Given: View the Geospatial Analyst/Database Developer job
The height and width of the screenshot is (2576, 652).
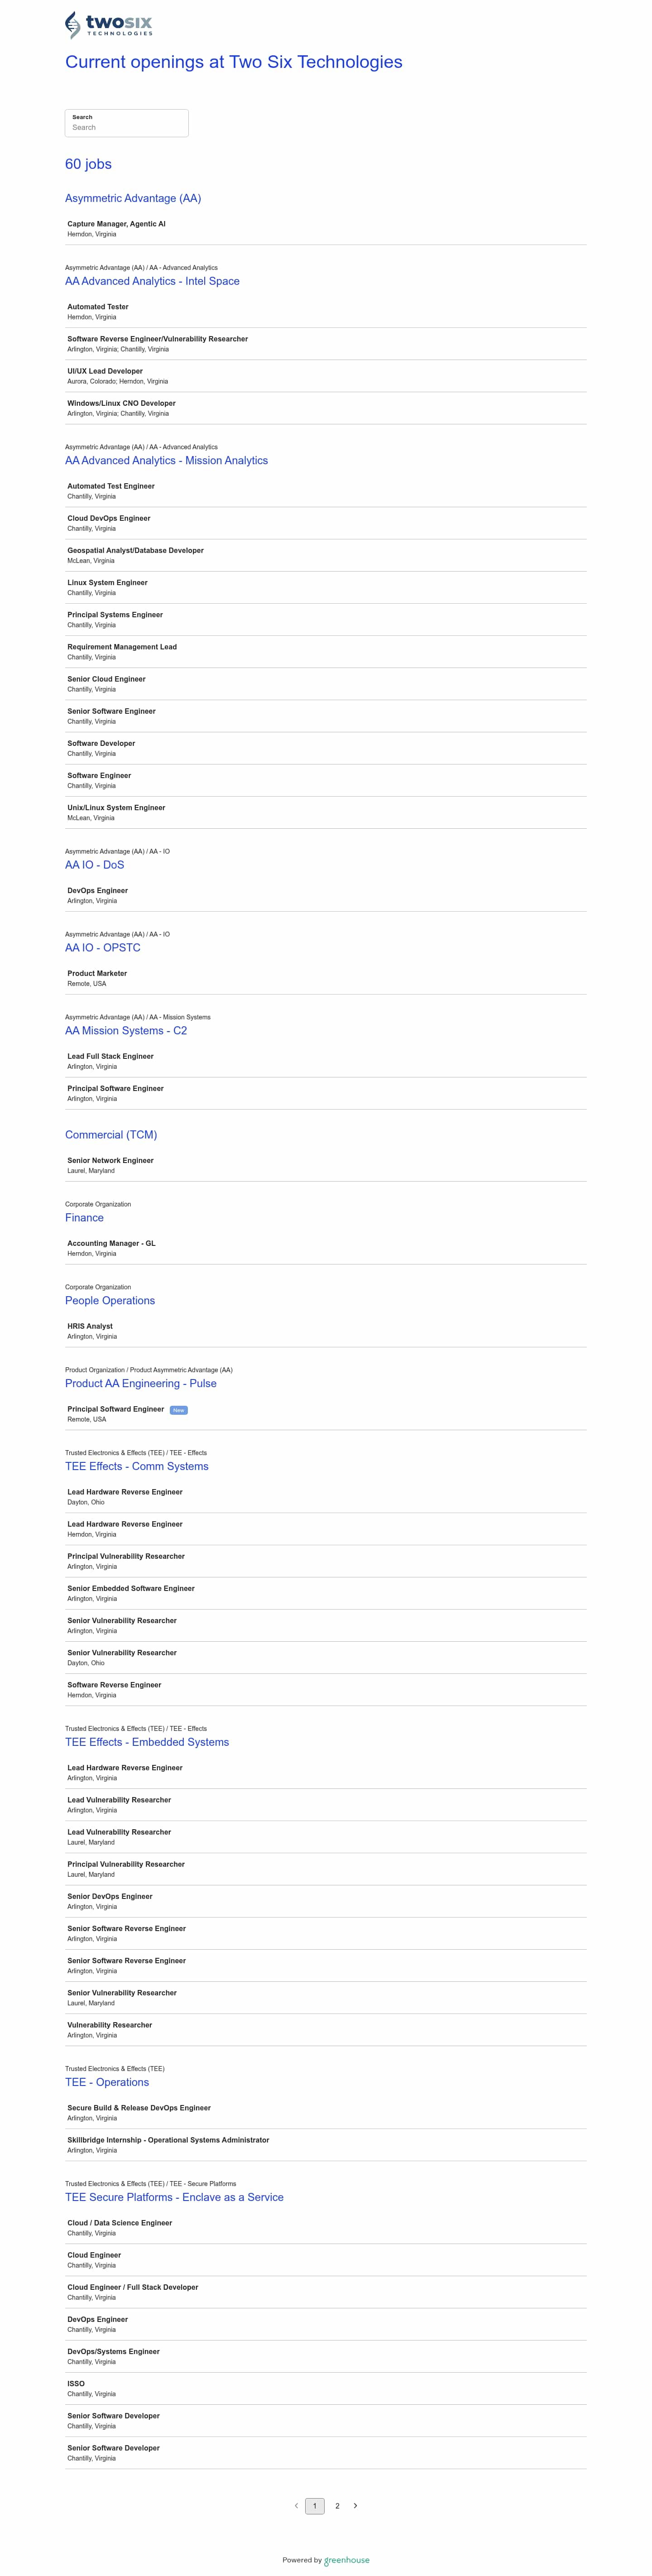Looking at the screenshot, I should coord(135,550).
